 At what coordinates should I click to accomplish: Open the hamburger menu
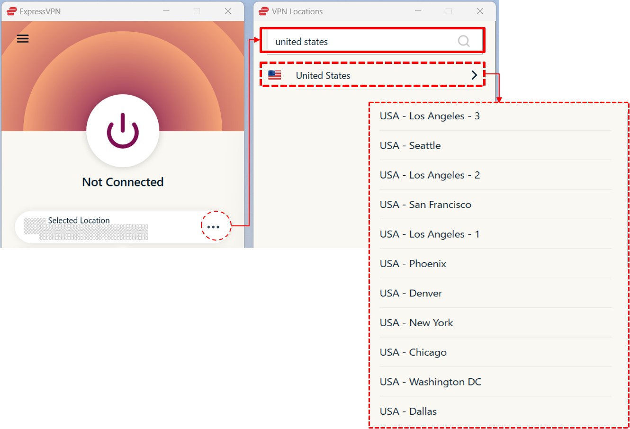[x=23, y=38]
